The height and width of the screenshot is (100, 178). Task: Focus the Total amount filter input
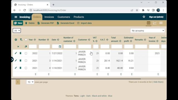117,47
